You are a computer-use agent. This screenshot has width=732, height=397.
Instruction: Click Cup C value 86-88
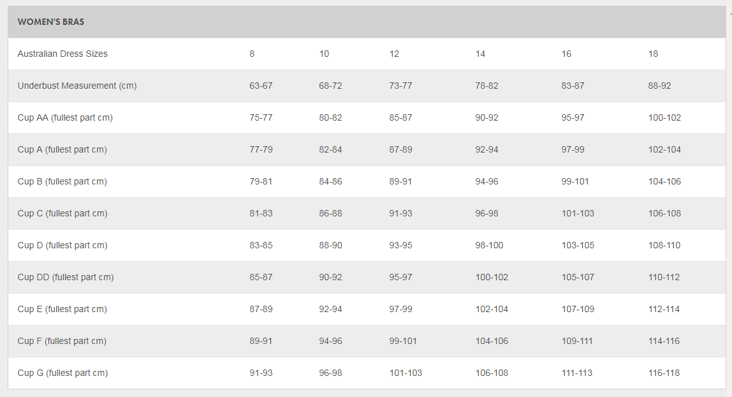point(330,213)
